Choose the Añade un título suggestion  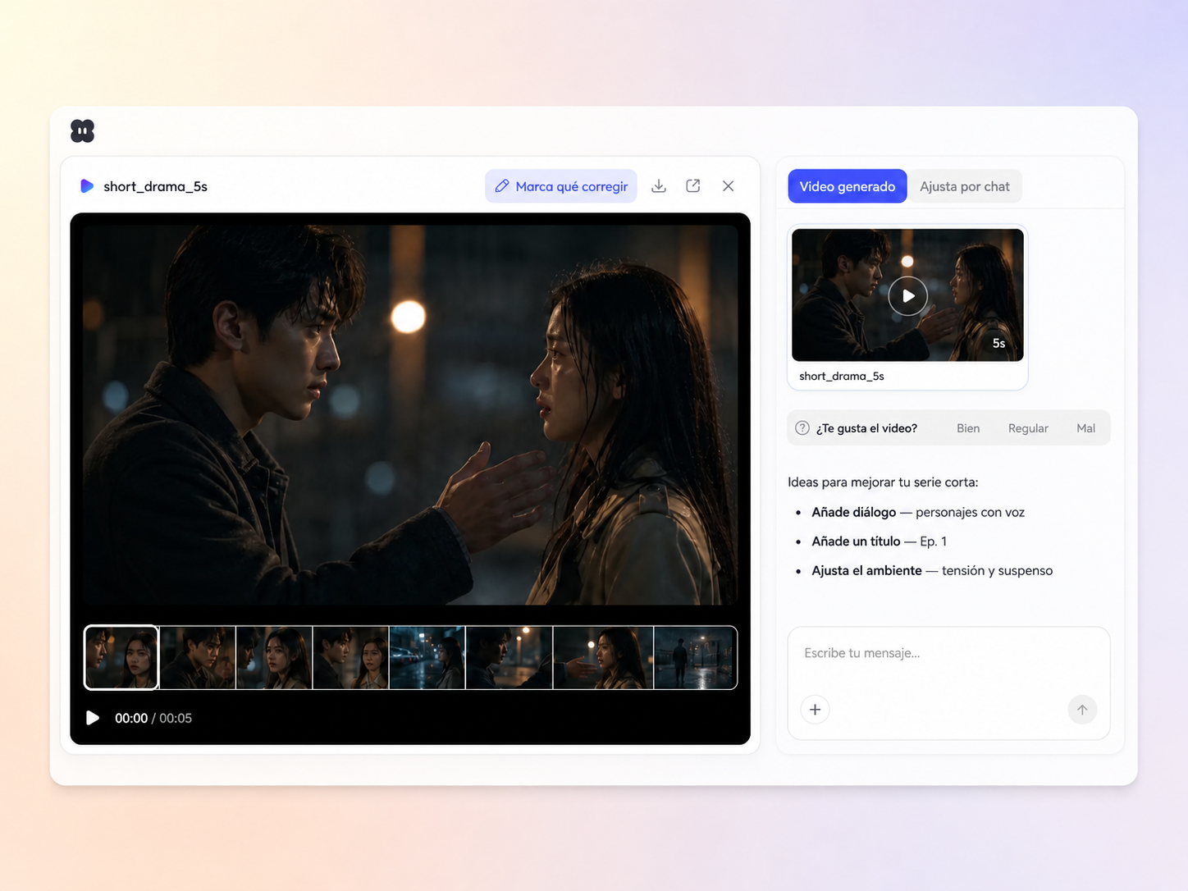tap(879, 541)
